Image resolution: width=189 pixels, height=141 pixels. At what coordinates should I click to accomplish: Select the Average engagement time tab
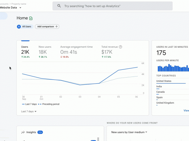[76, 52]
